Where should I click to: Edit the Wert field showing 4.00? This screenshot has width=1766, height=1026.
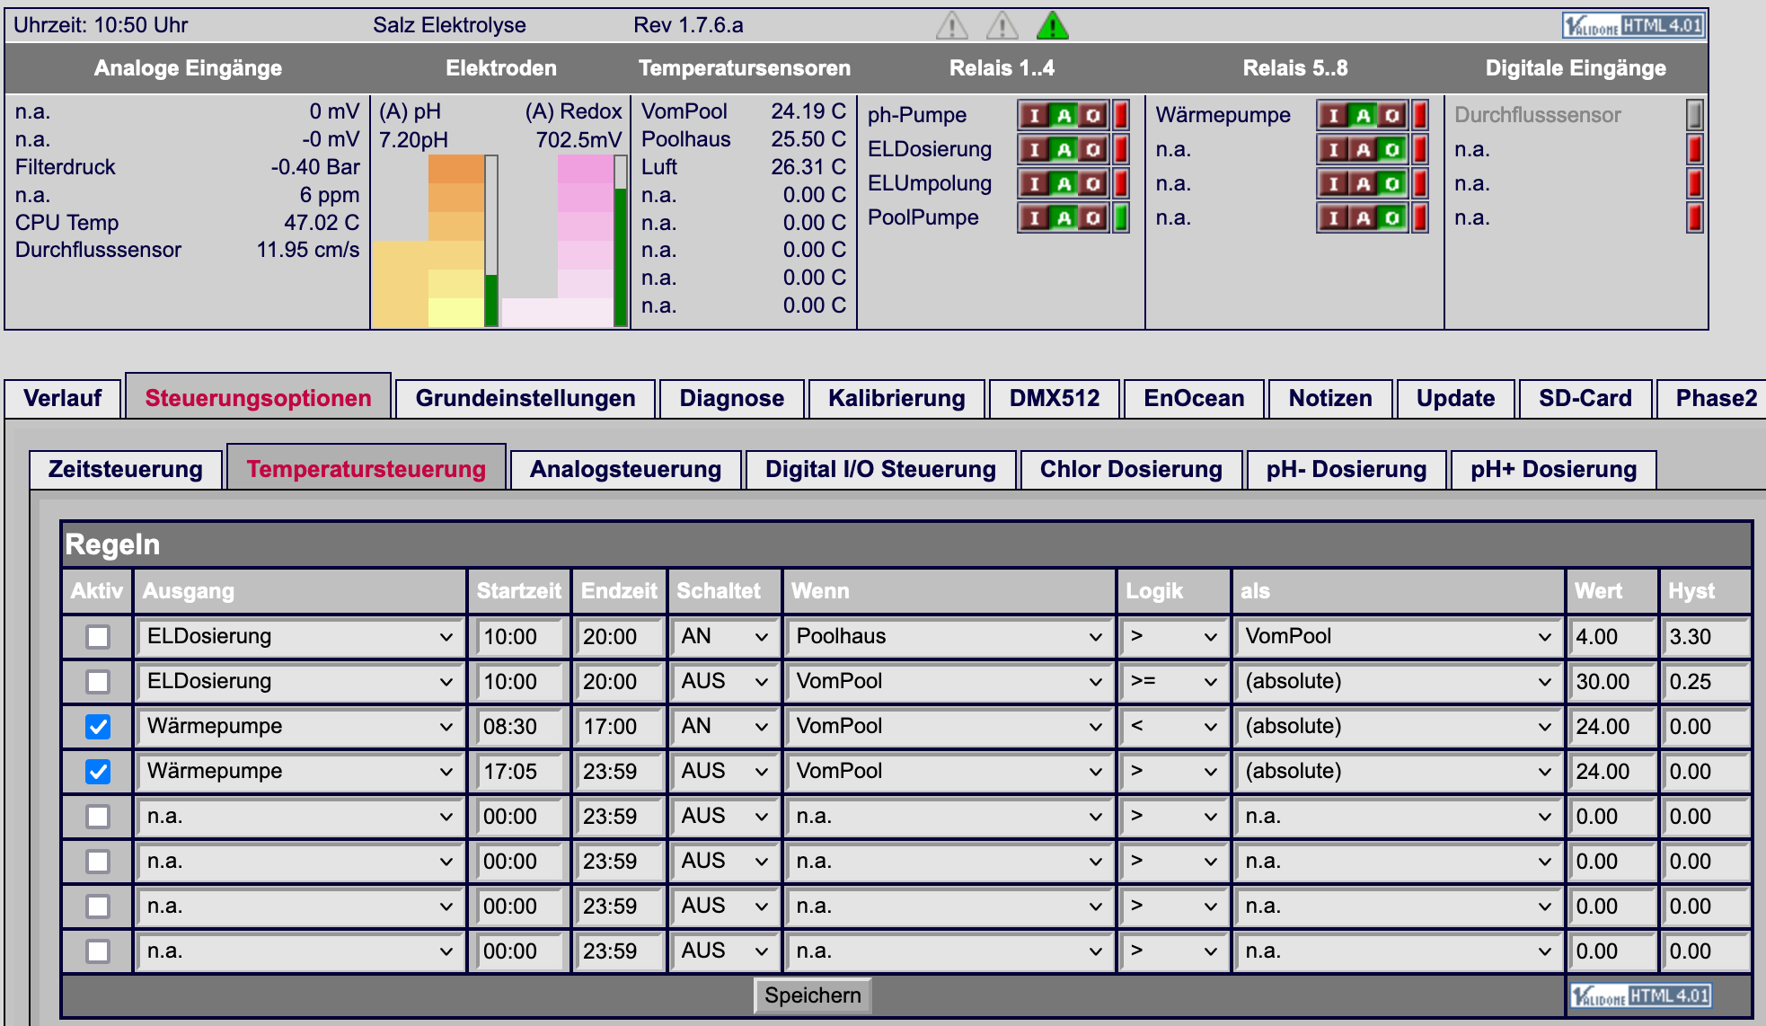1612,636
